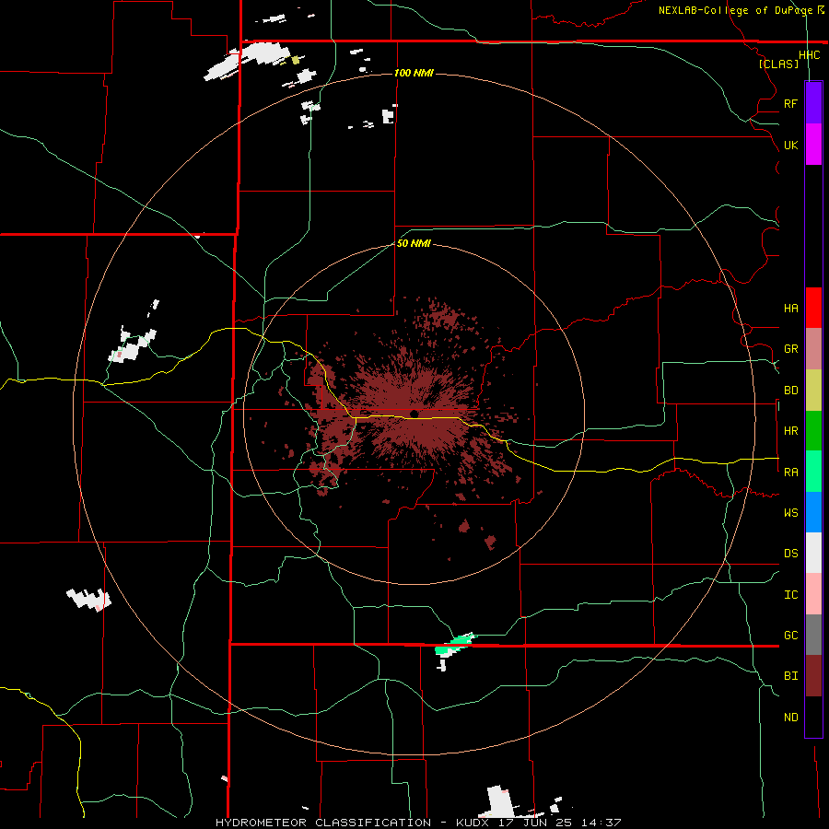This screenshot has height=829, width=829.
Task: Click the ND legend label
Action: point(791,718)
